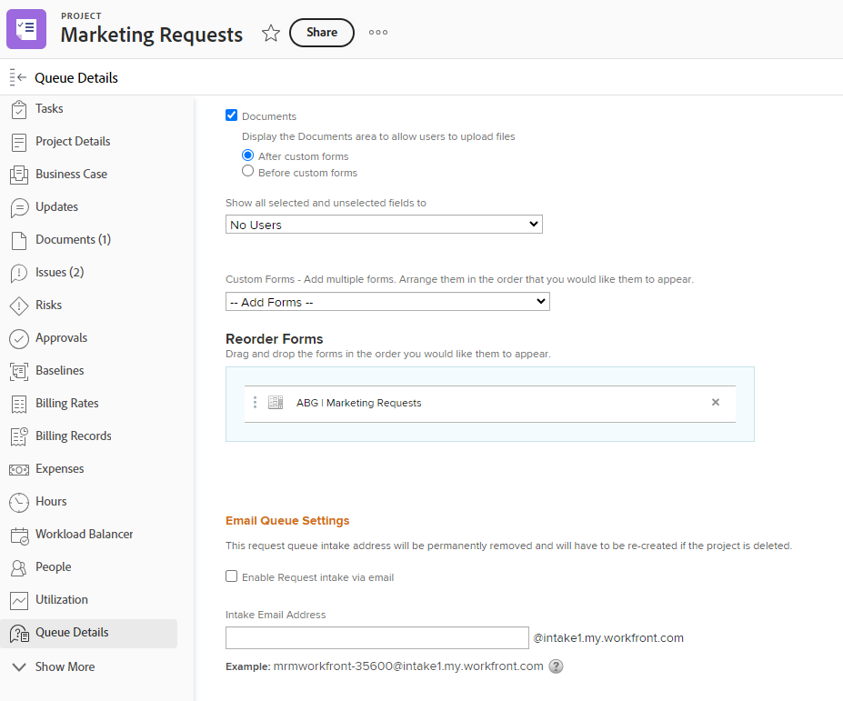Screen dimensions: 843x701
Task: Star the Marketing Requests project
Action: pyautogui.click(x=270, y=32)
